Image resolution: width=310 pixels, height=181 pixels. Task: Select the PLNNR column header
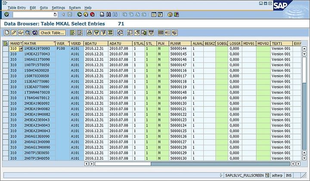pos(180,43)
